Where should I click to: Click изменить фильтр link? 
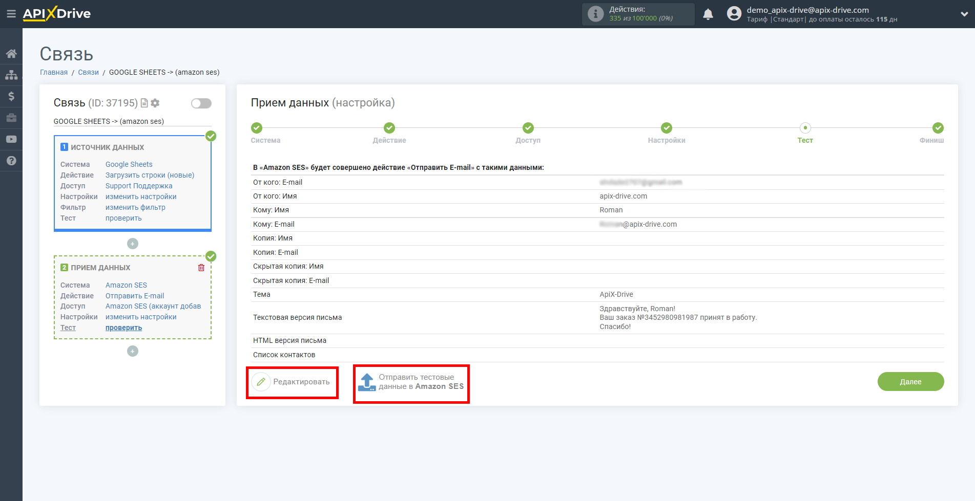(x=135, y=207)
